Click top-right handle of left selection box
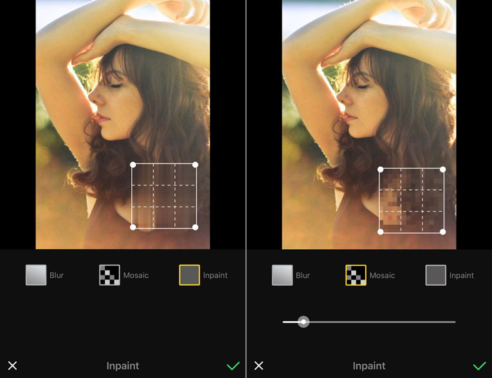 (x=195, y=165)
